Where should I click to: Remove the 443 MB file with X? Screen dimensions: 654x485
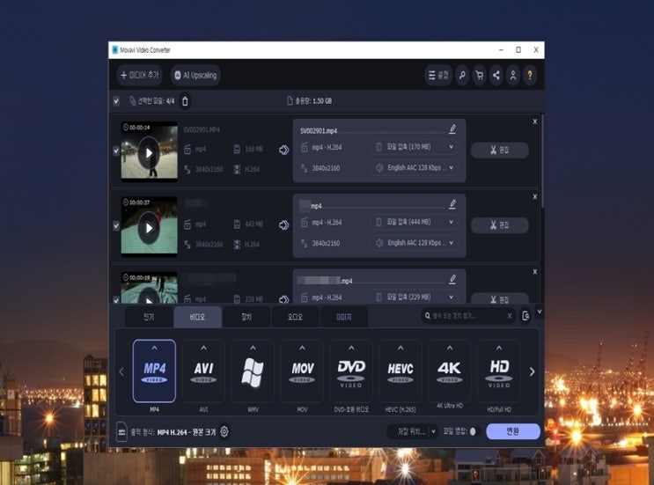click(x=535, y=197)
